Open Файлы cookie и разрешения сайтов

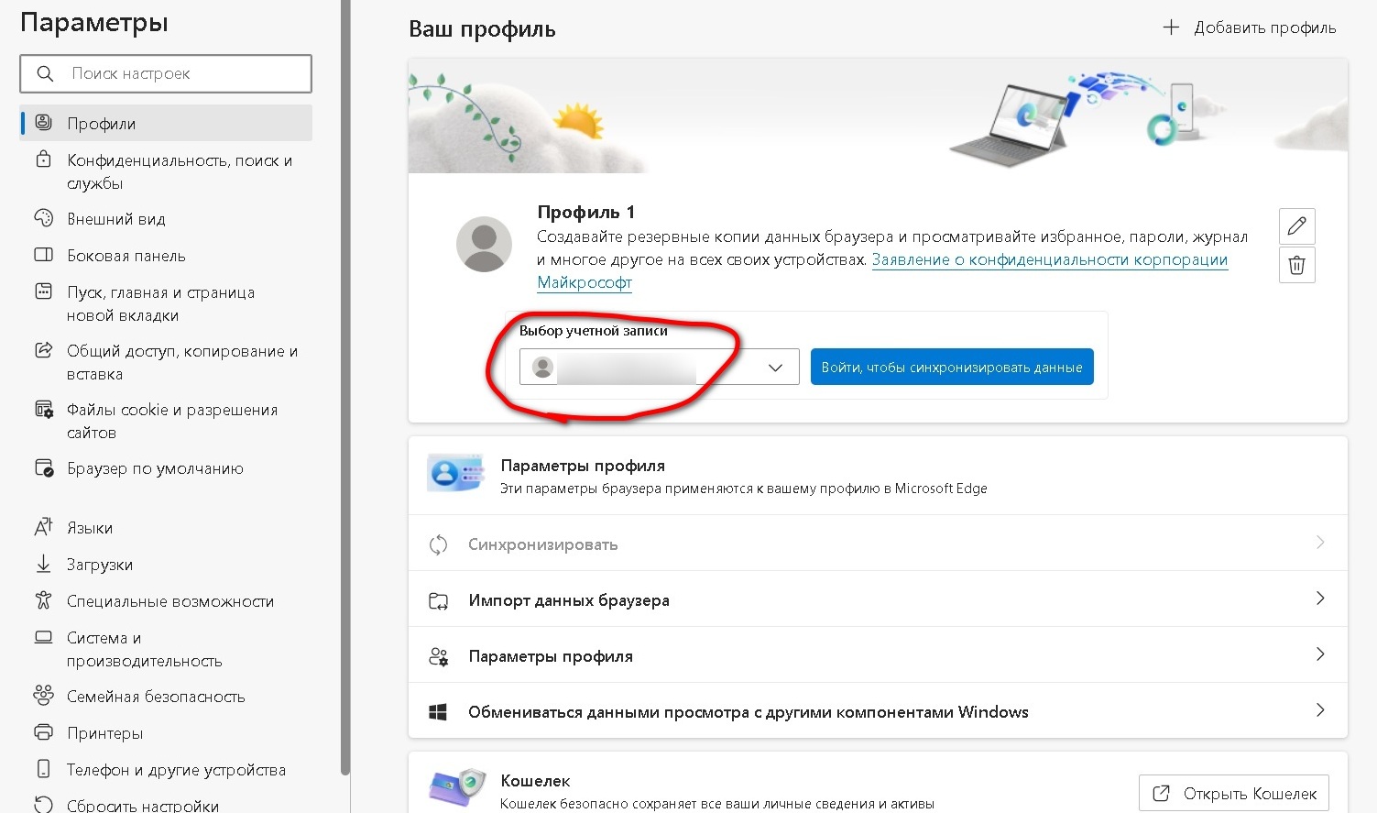click(166, 421)
